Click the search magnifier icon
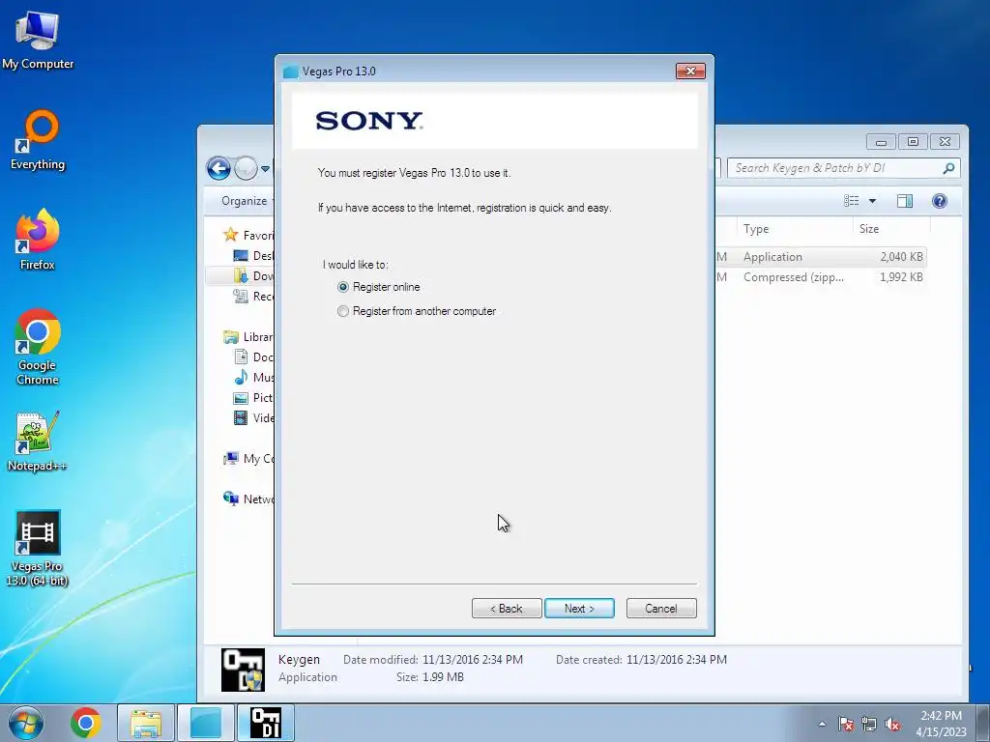The image size is (990, 742). (x=948, y=168)
